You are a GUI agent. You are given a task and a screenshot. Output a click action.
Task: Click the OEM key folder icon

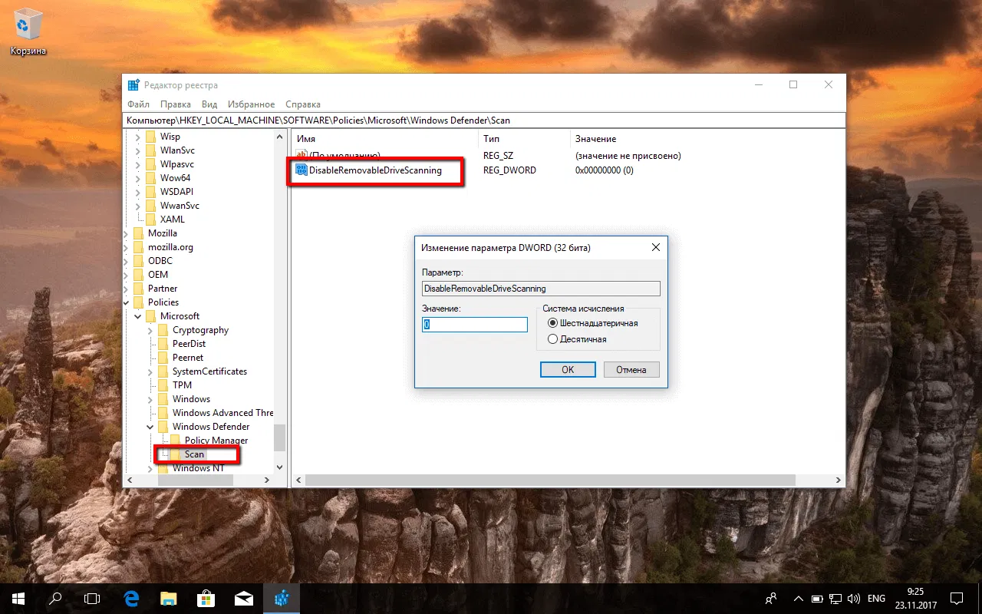[x=138, y=275]
